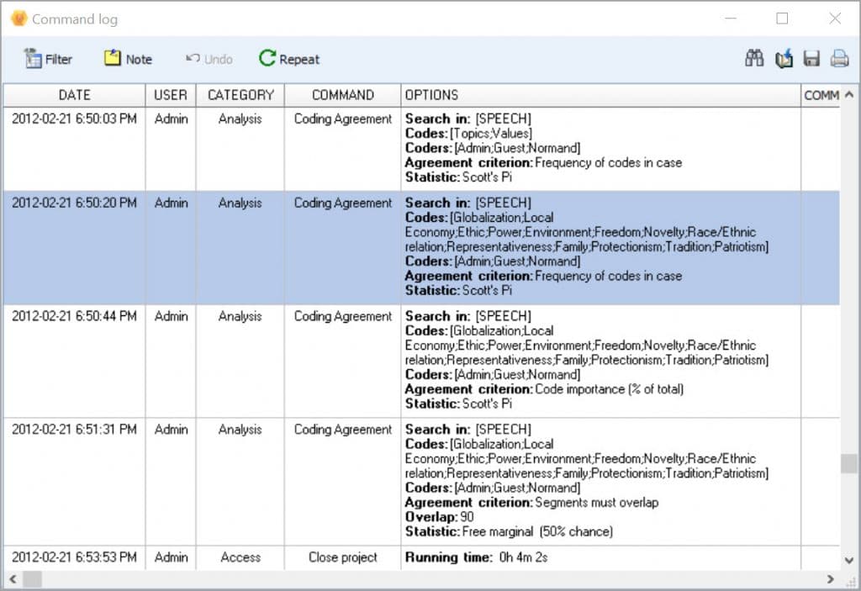Open the Filter dialog

(48, 59)
